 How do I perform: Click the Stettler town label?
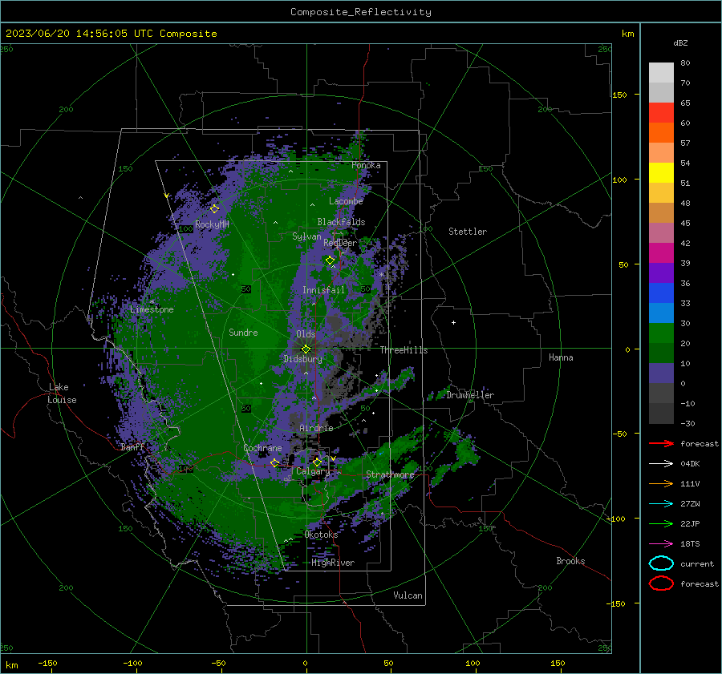pos(468,232)
